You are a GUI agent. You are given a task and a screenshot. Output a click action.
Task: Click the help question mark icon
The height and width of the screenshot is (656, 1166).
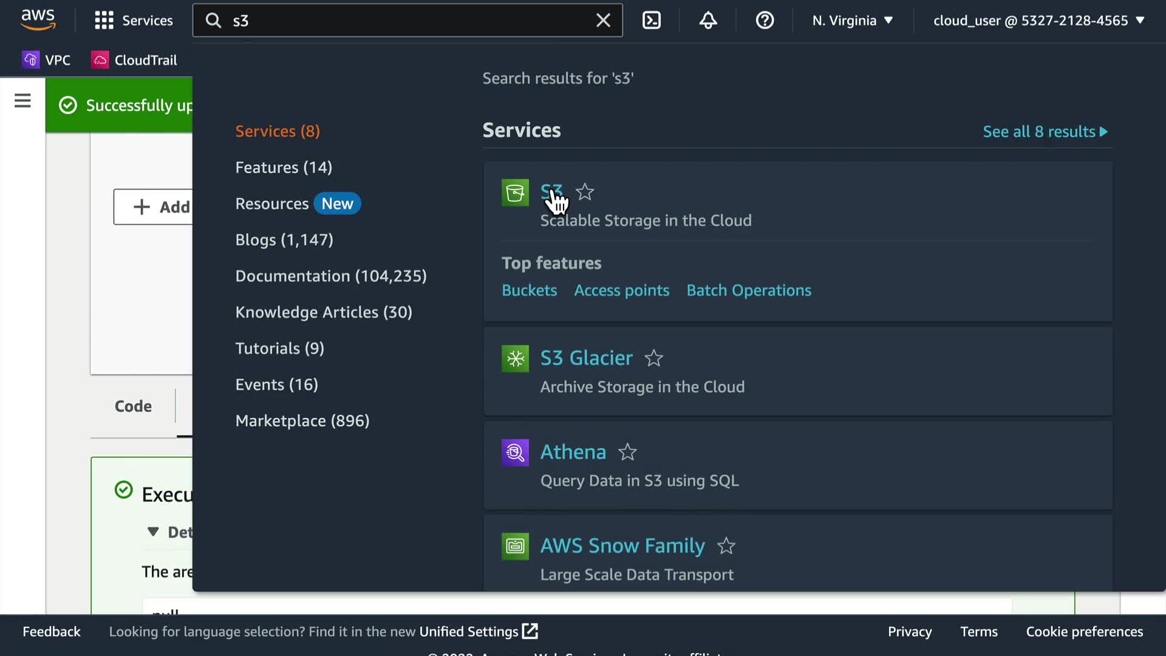[765, 21]
